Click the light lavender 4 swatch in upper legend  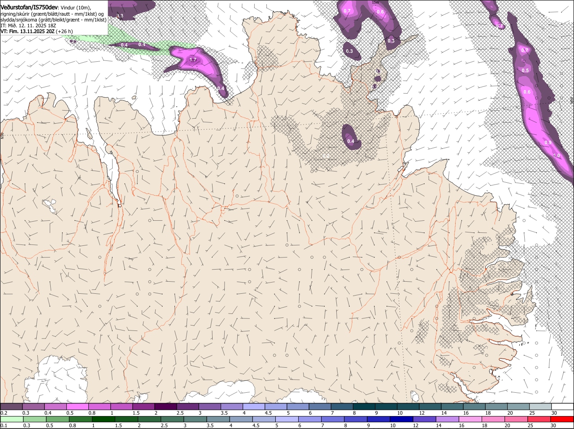coord(254,406)
